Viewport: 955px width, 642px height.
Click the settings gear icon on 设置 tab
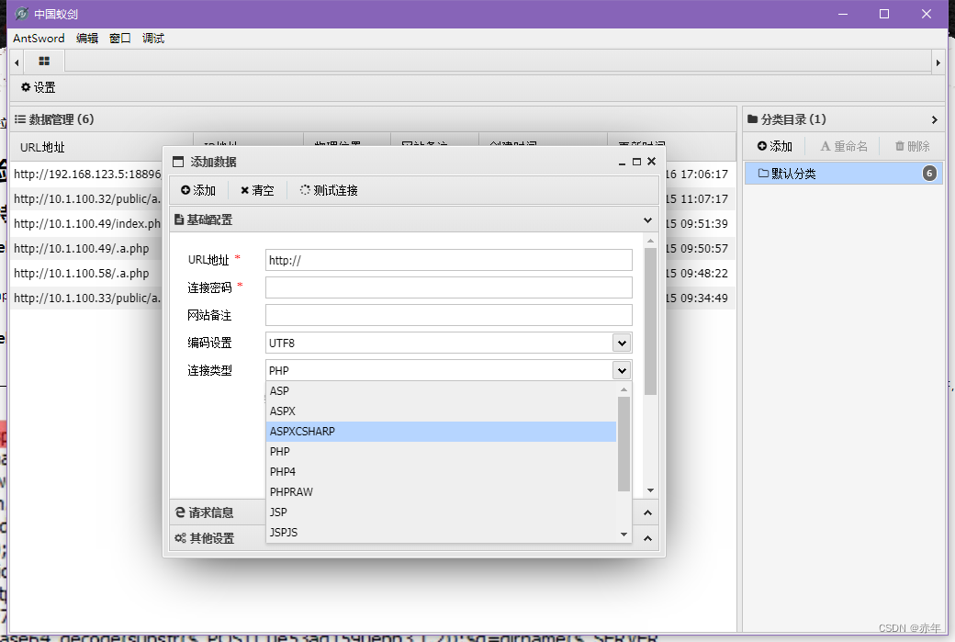point(27,87)
